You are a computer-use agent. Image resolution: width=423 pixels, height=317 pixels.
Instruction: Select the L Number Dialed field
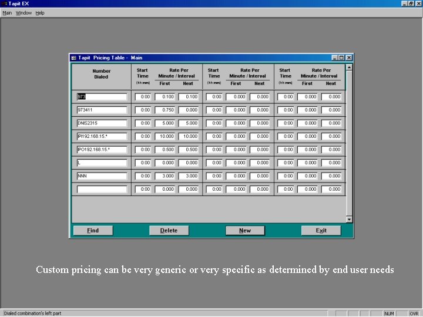pyautogui.click(x=102, y=163)
